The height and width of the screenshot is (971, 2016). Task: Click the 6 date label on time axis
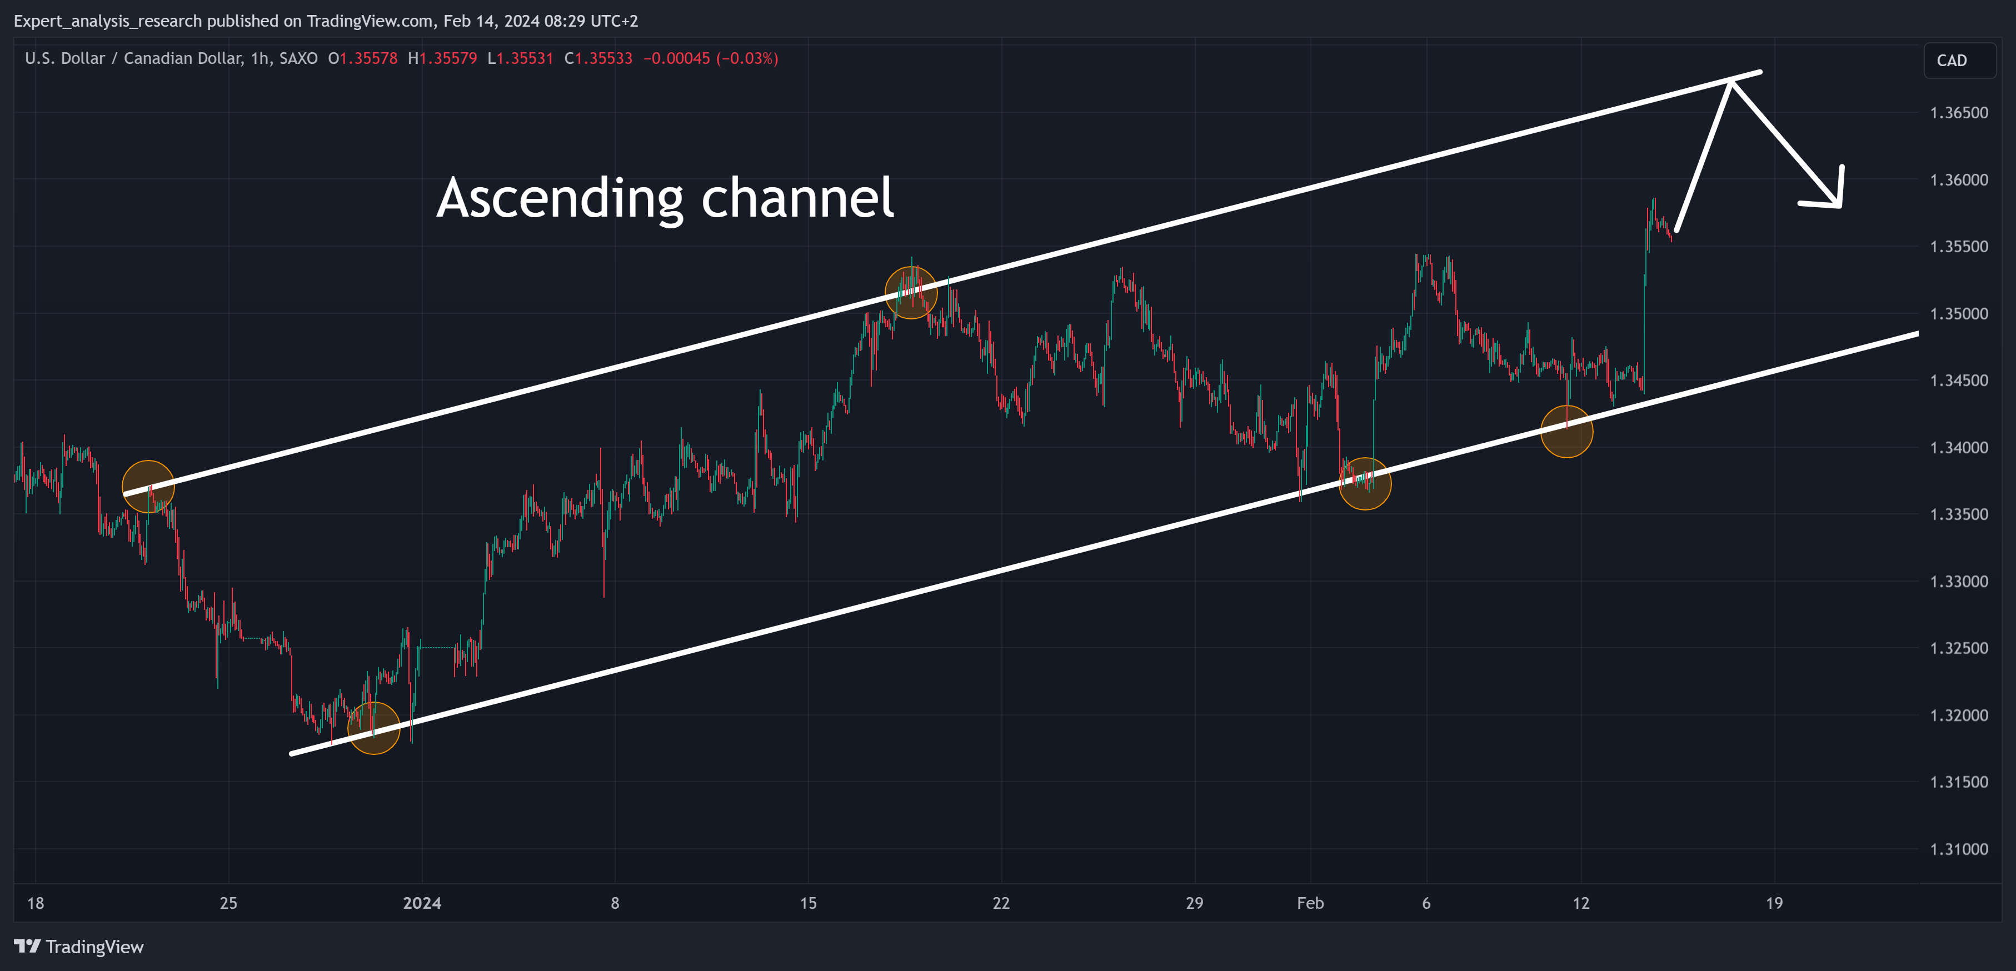[x=1426, y=903]
